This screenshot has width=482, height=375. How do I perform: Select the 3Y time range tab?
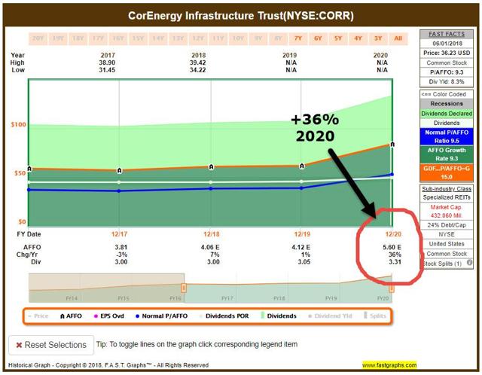[378, 38]
